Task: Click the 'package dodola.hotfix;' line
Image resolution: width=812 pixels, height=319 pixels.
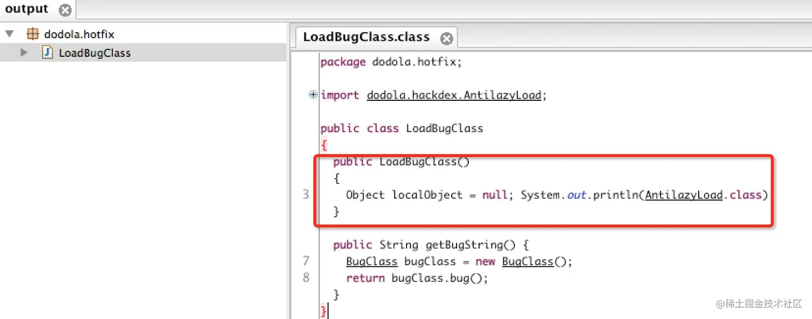Action: (x=391, y=62)
